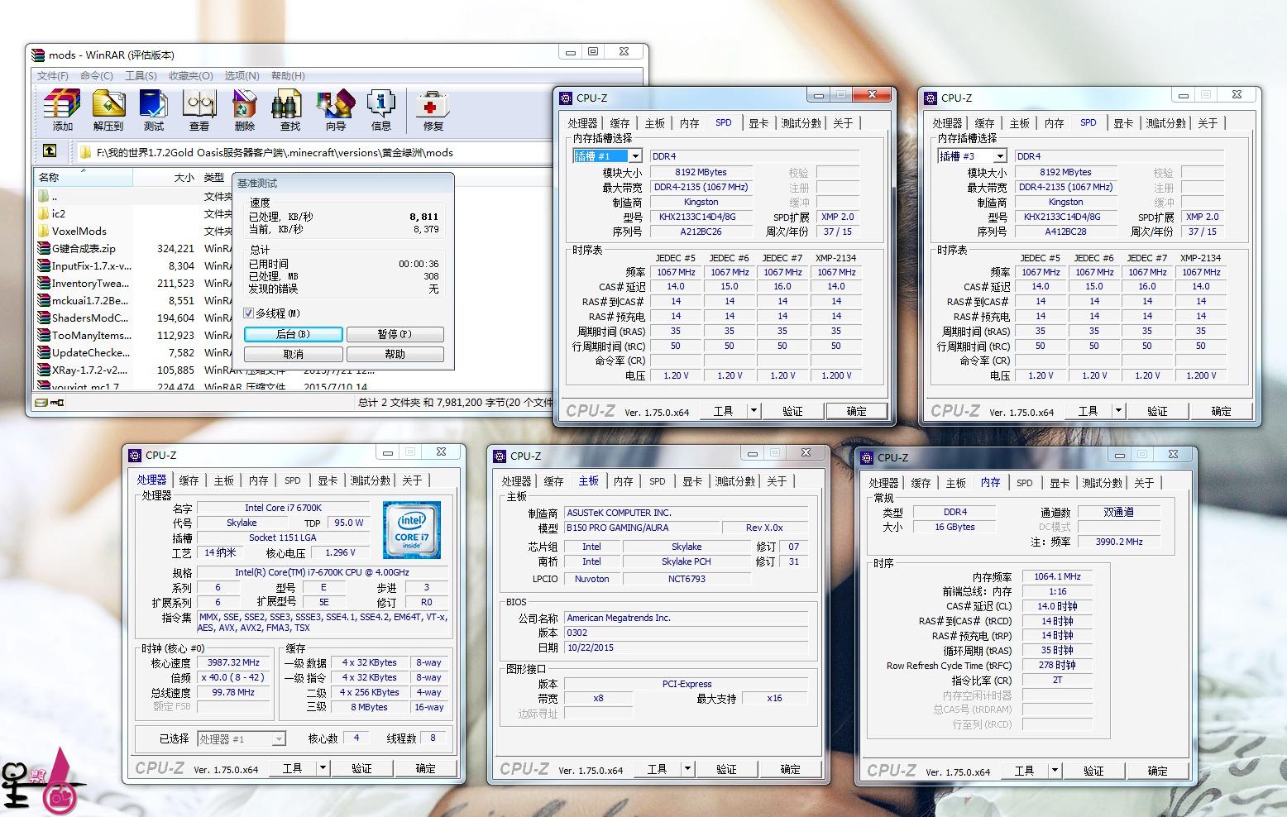Screen dimensions: 1287x817
Task: Switch to 主板 tab in slot #3 SPD window
Action: [x=1020, y=123]
